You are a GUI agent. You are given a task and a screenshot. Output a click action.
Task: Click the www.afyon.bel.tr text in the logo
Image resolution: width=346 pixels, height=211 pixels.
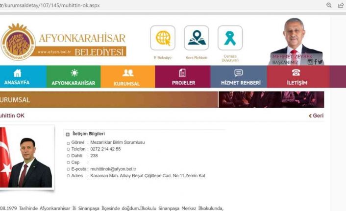pos(54,52)
